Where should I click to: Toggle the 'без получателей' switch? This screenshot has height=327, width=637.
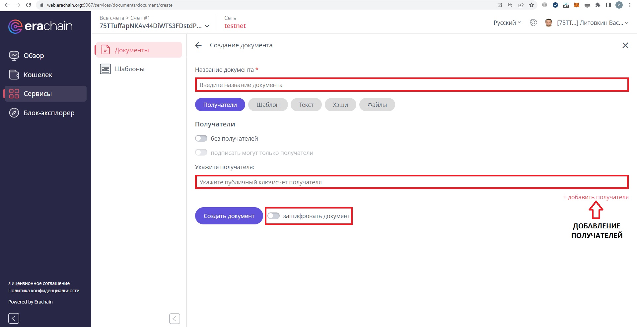(x=201, y=138)
